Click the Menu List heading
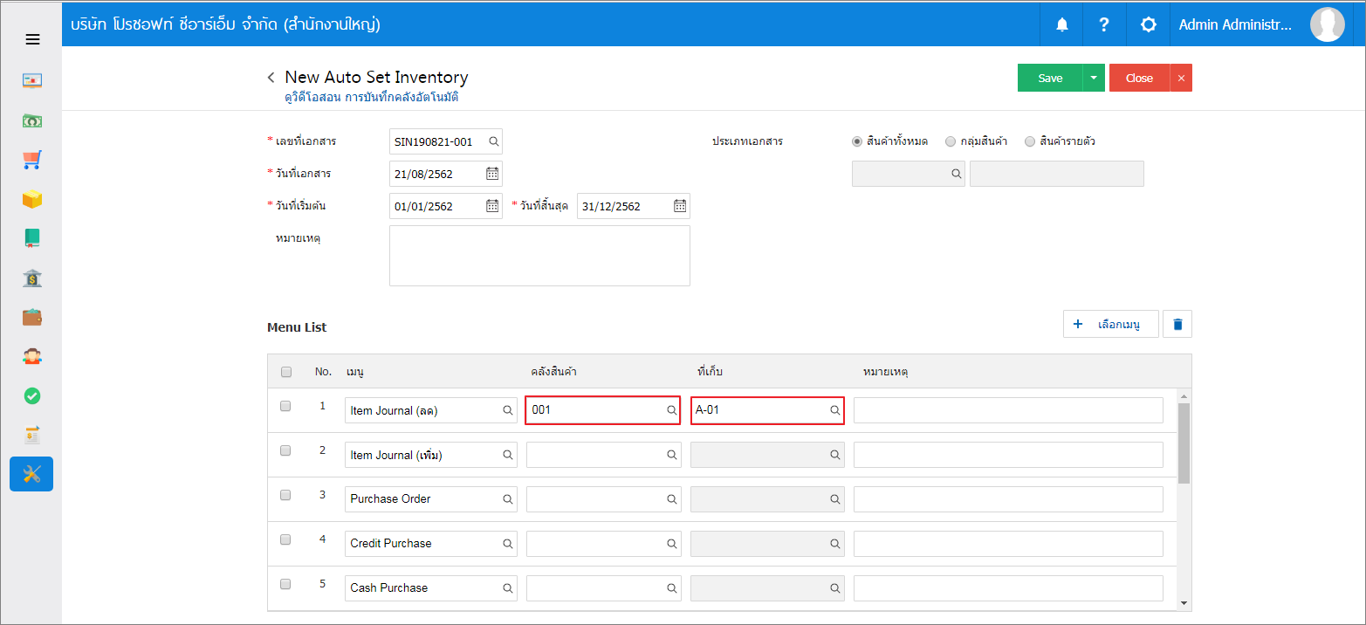The height and width of the screenshot is (625, 1366). pos(297,327)
